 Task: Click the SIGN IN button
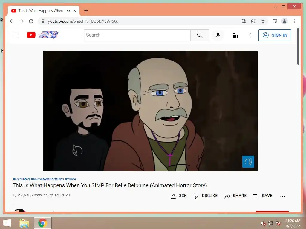[275, 35]
